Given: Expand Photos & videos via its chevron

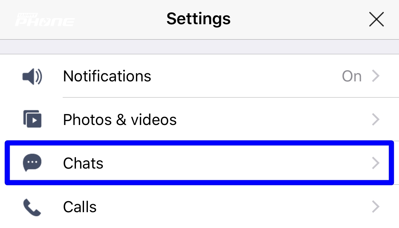Looking at the screenshot, I should 375,120.
